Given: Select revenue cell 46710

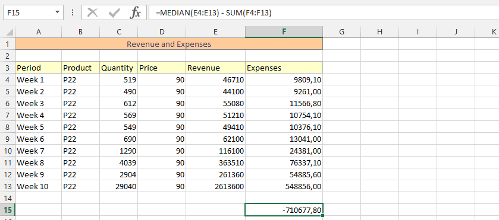Looking at the screenshot, I should click(215, 79).
